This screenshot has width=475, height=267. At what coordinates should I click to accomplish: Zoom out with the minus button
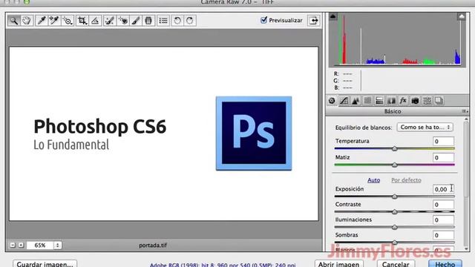tap(13, 245)
